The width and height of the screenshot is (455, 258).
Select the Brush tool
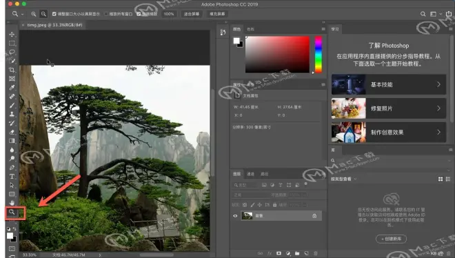[x=12, y=105]
